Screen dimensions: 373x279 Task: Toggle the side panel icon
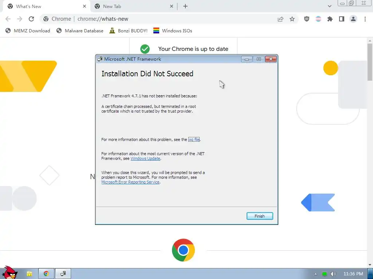tap(342, 19)
